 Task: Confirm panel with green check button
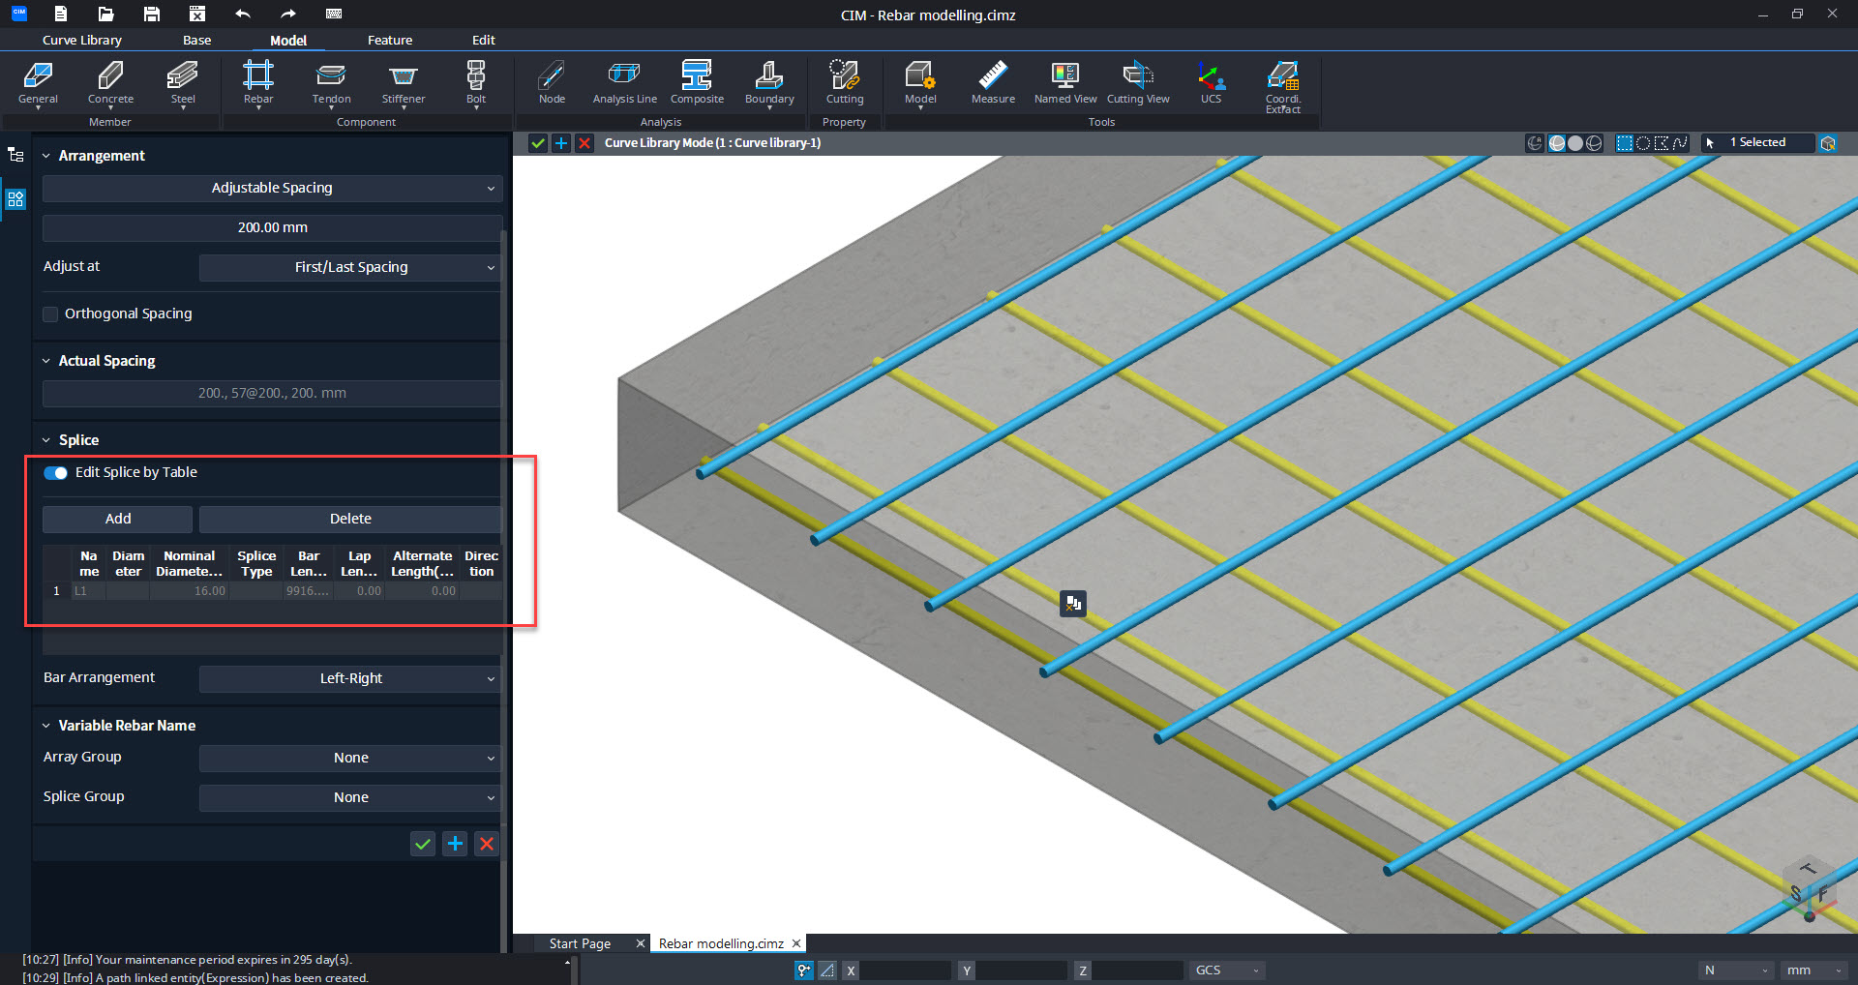[x=423, y=844]
